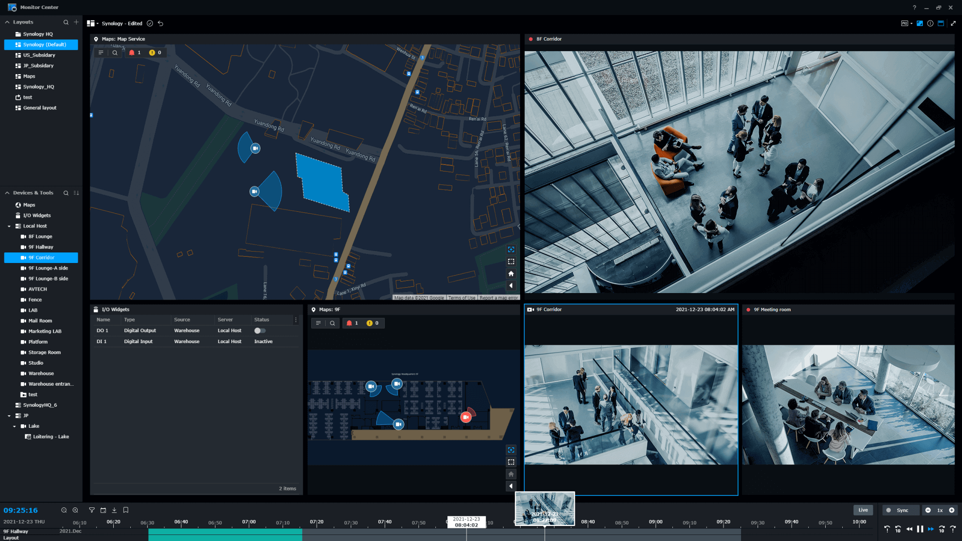Viewport: 962px width, 541px height.
Task: Switch playback to Live mode
Action: (863, 510)
